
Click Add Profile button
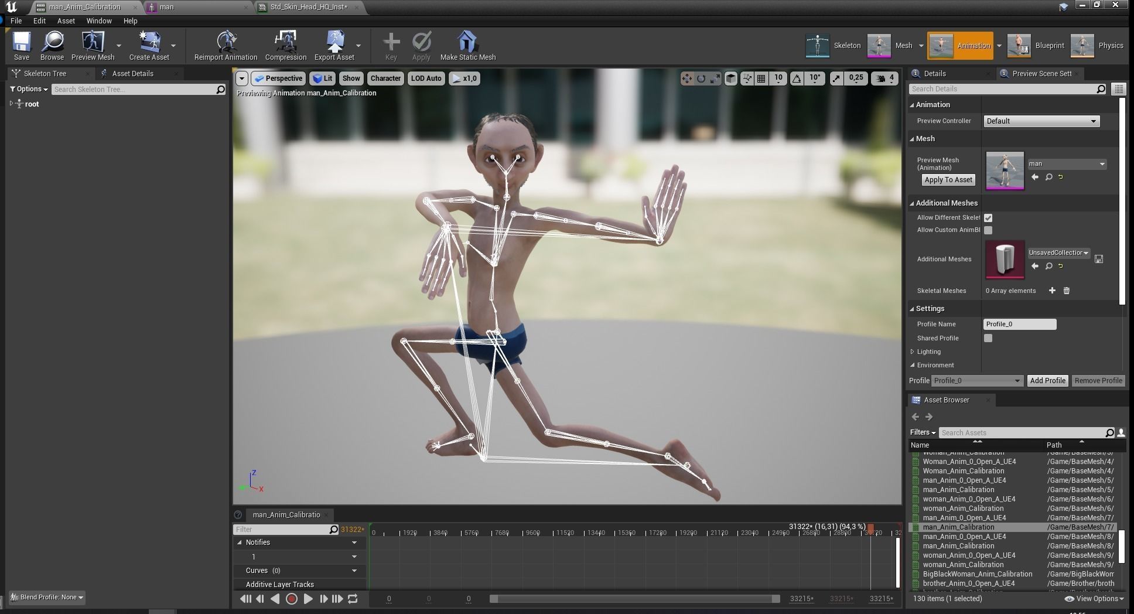pos(1047,381)
